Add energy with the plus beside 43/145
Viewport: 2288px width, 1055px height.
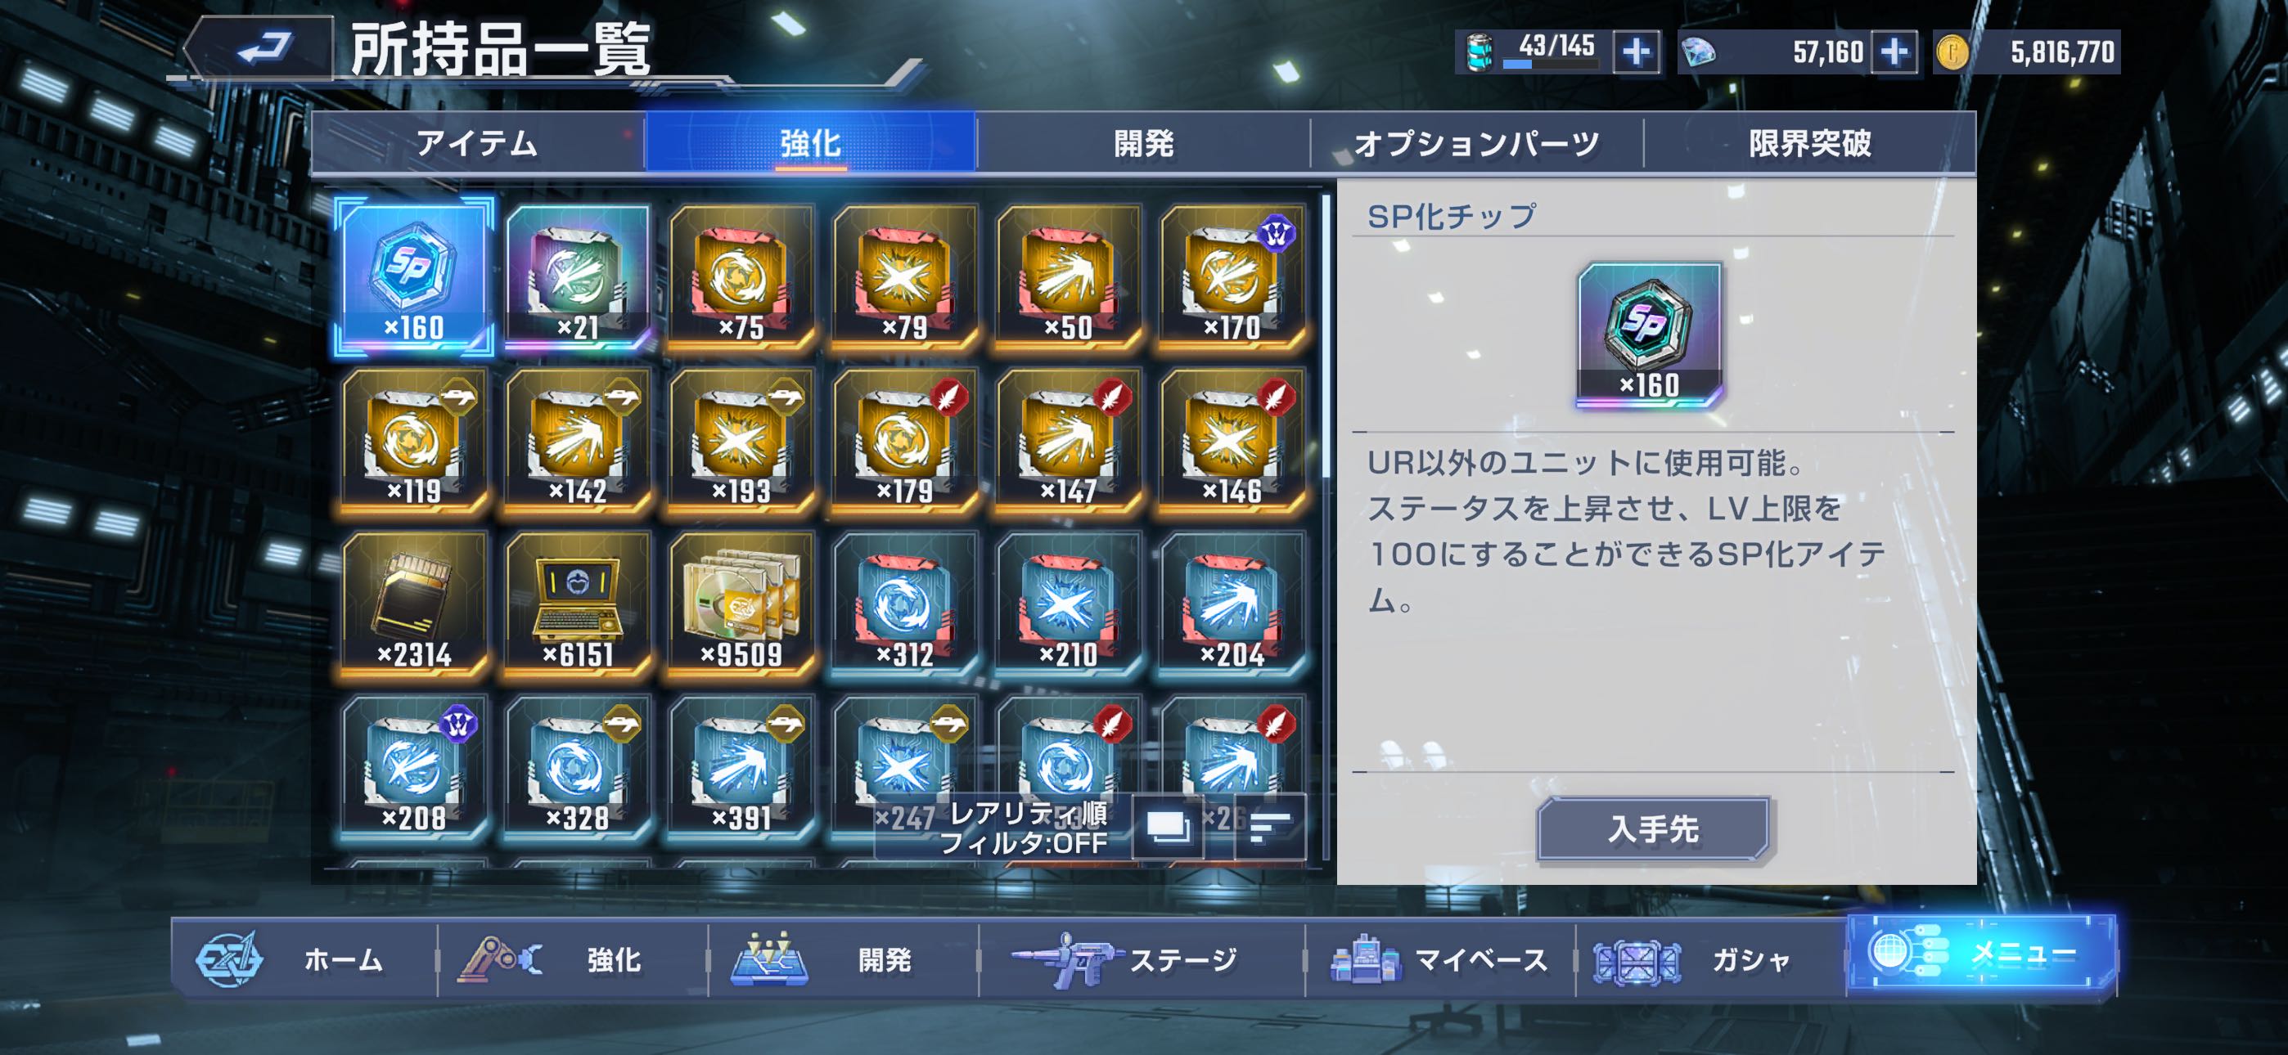pos(1636,52)
